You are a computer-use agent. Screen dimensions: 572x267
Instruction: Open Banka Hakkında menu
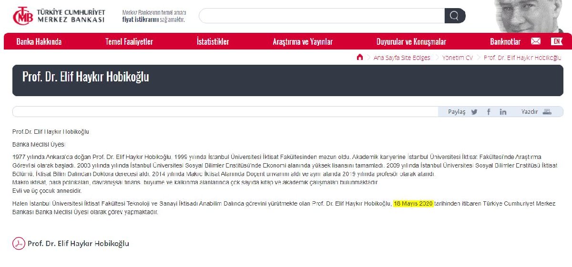coord(39,42)
